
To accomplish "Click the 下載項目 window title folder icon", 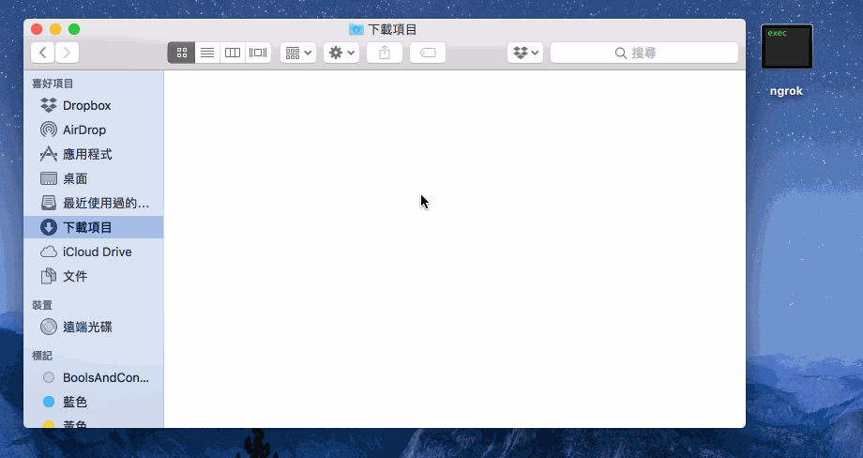I will 356,29.
